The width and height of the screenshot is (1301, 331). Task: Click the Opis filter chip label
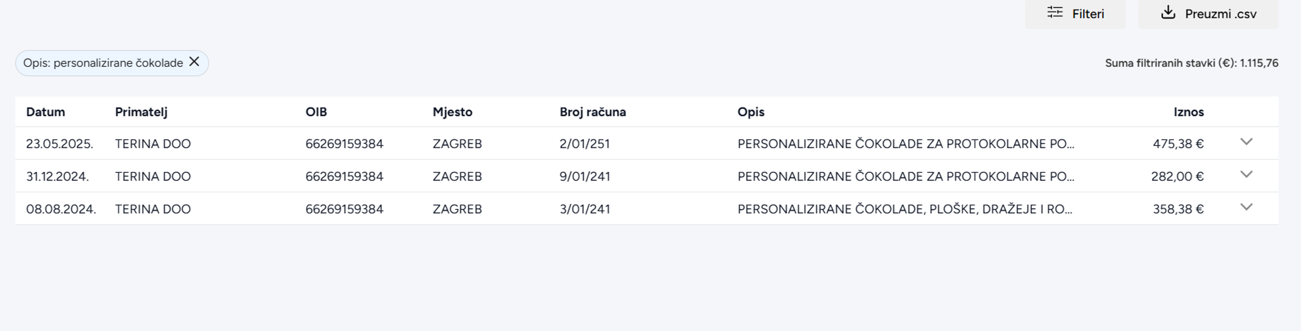(103, 63)
